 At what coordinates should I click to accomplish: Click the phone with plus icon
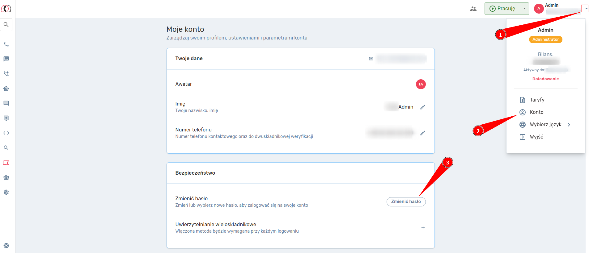coord(6,74)
